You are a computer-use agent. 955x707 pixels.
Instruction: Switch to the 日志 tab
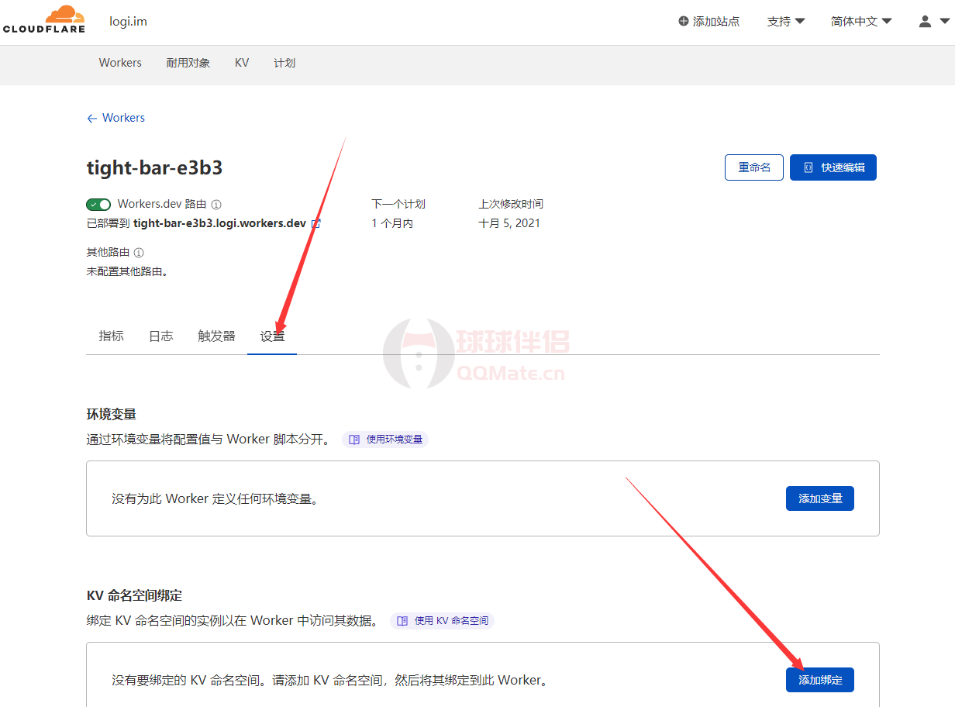[160, 336]
